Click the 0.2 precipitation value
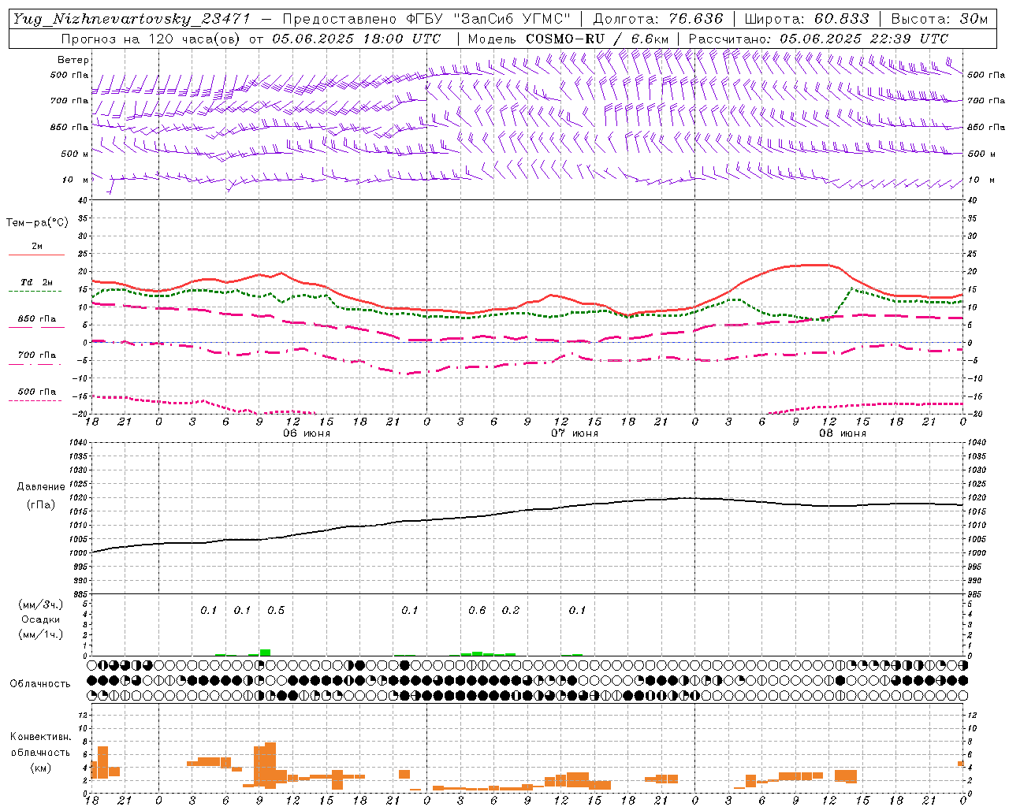 [511, 611]
